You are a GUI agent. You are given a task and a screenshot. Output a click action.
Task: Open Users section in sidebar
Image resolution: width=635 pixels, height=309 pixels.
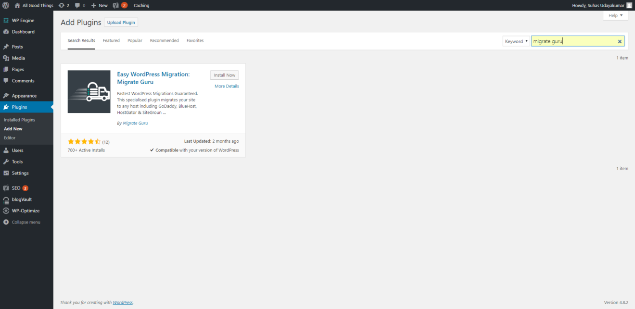(26, 150)
